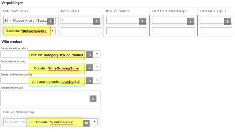Click the second row Identiteit handelszegel field
The height and width of the screenshot is (132, 235).
pyautogui.click(x=173, y=31)
